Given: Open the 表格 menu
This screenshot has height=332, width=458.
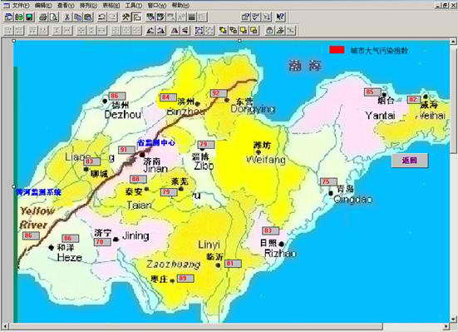Looking at the screenshot, I should click(x=111, y=5).
